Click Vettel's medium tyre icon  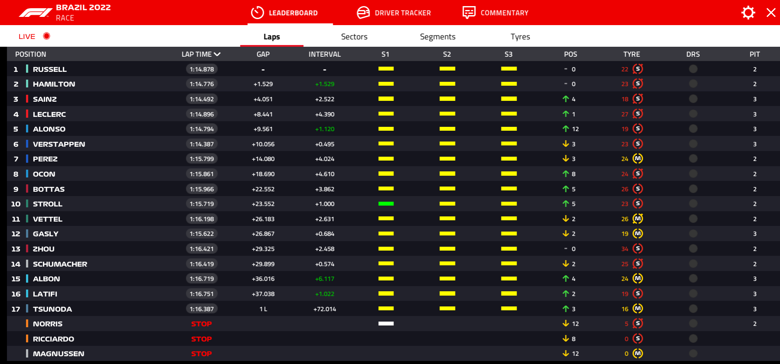point(637,219)
